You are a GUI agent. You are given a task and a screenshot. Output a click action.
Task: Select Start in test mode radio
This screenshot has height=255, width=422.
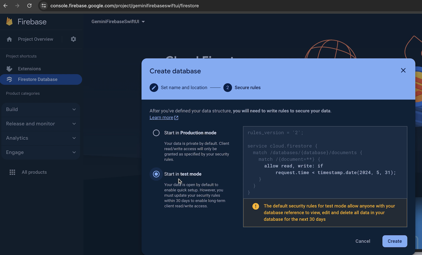pos(156,174)
